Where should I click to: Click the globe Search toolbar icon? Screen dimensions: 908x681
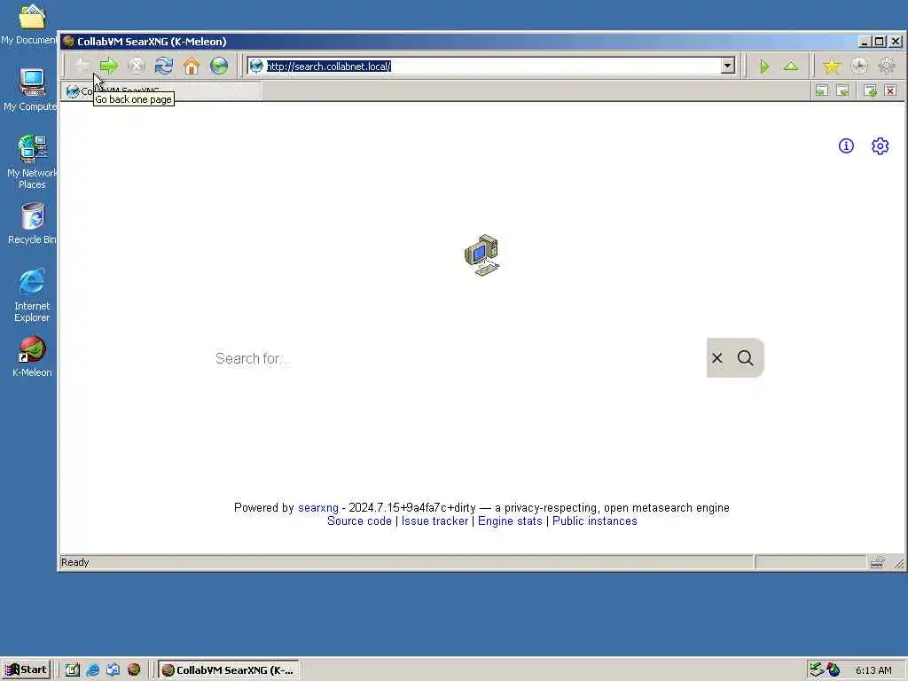pyautogui.click(x=219, y=66)
